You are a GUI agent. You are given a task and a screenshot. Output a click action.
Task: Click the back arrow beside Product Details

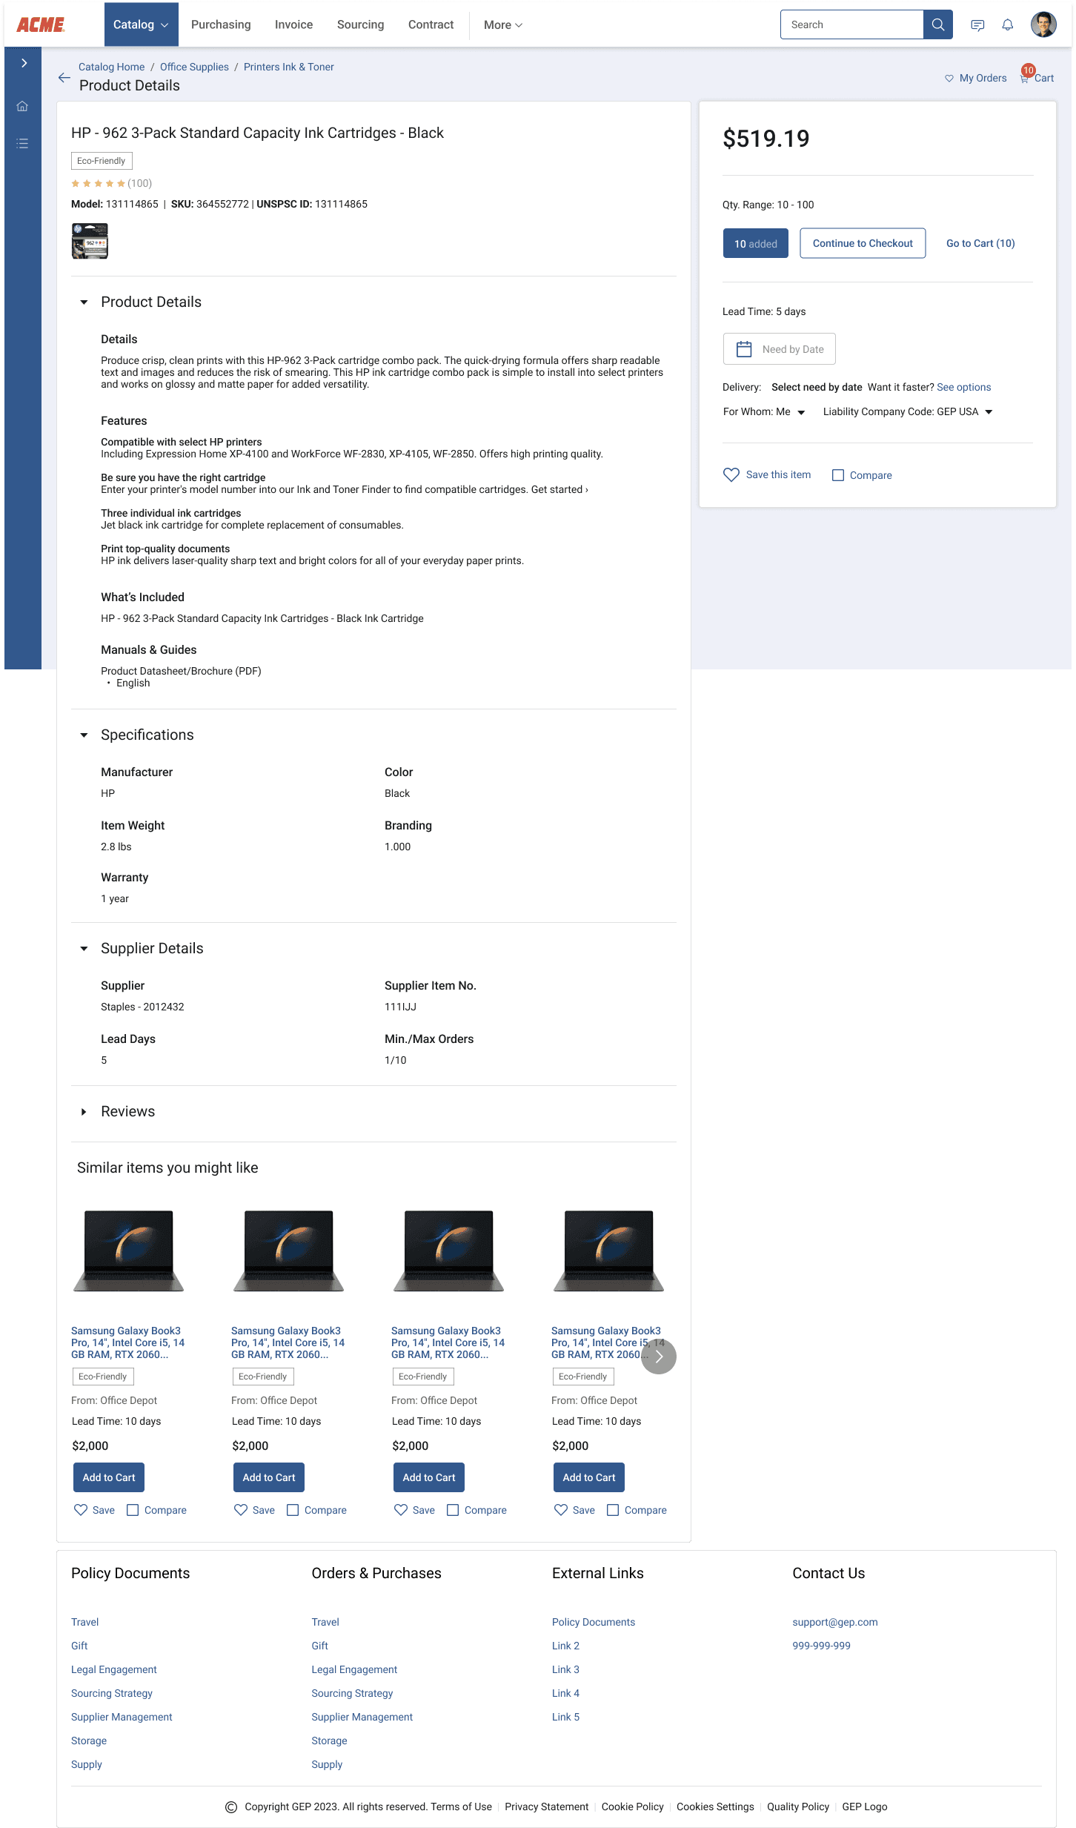(64, 78)
